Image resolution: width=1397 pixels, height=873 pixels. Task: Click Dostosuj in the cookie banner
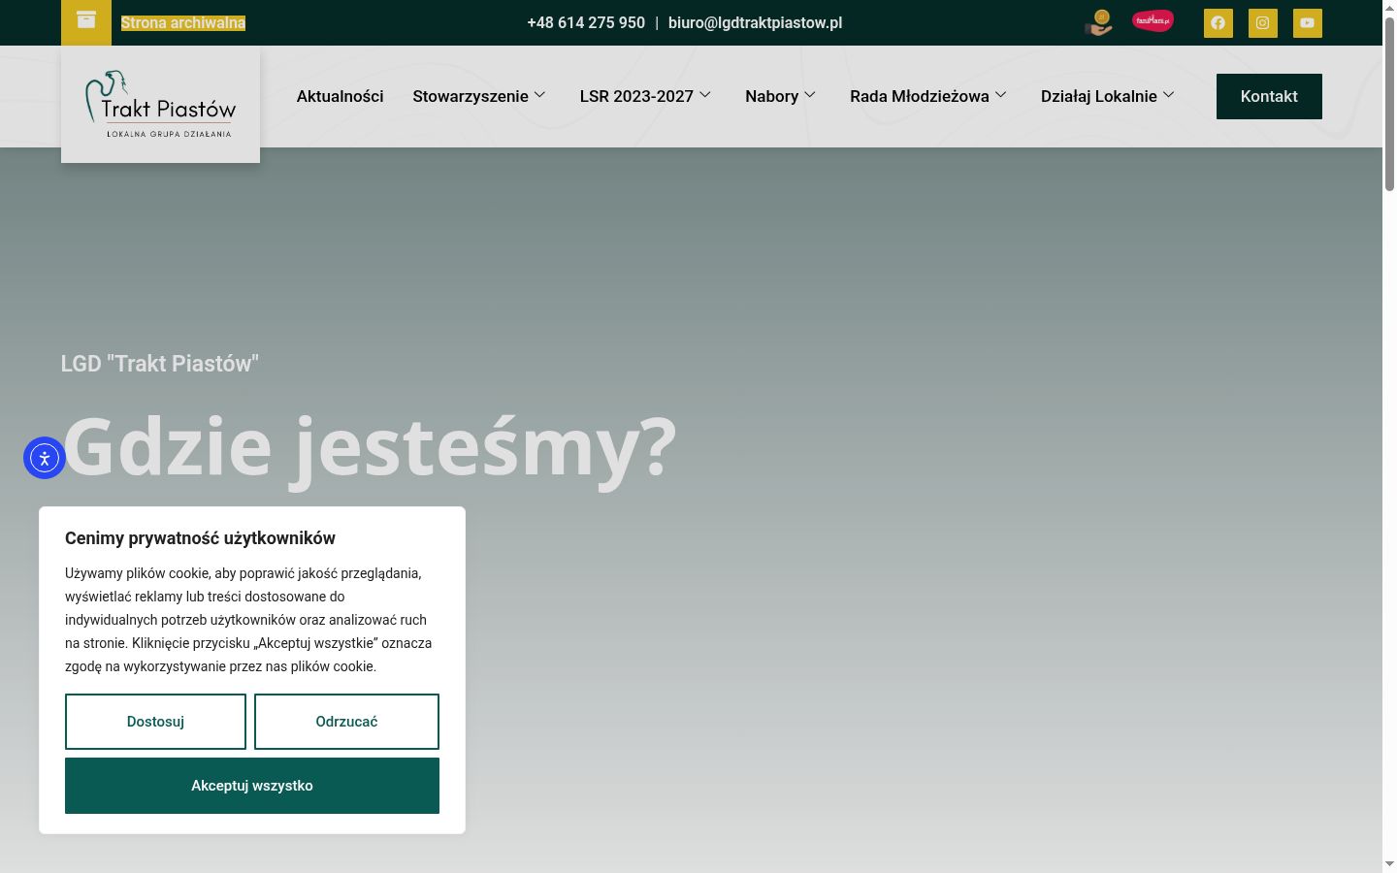point(155,722)
